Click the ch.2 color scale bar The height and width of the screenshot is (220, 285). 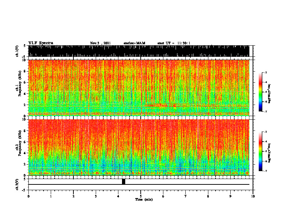click(260, 151)
